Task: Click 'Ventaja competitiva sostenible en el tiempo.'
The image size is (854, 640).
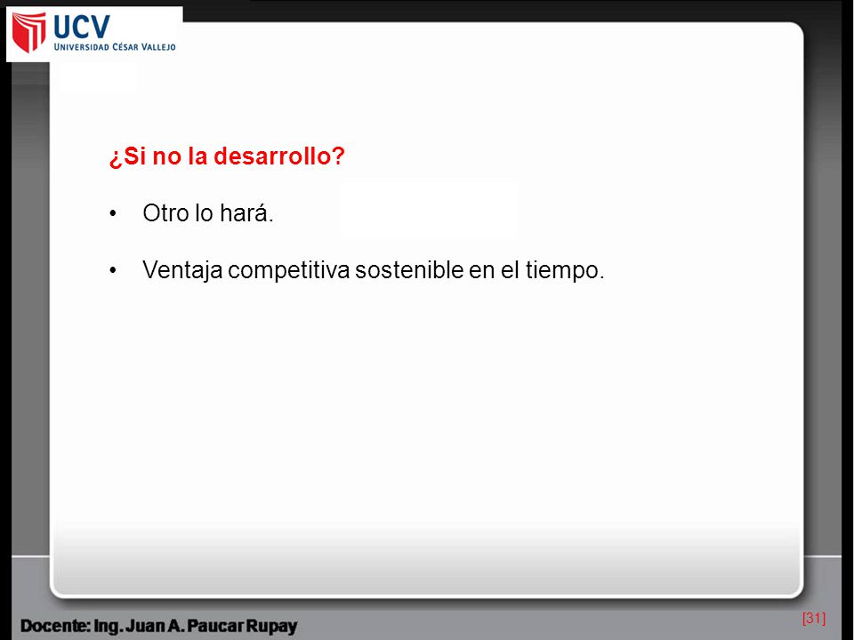Action: point(374,270)
